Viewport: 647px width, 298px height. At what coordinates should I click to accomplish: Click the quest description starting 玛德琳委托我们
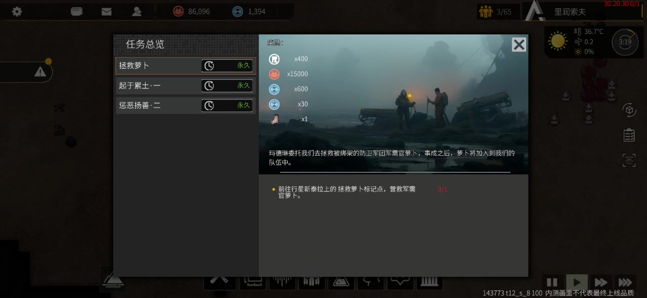tap(391, 158)
